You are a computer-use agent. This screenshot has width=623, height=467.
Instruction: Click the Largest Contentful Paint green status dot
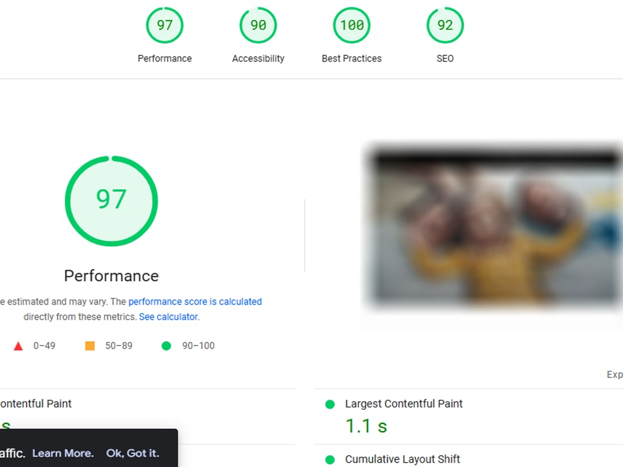click(330, 404)
